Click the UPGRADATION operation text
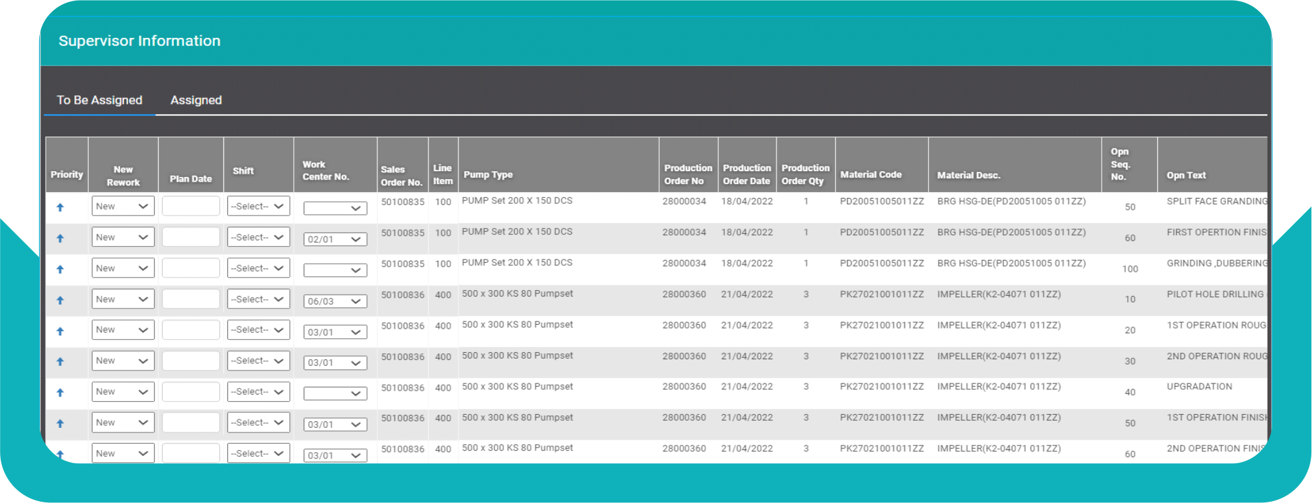The width and height of the screenshot is (1312, 503). (x=1199, y=387)
